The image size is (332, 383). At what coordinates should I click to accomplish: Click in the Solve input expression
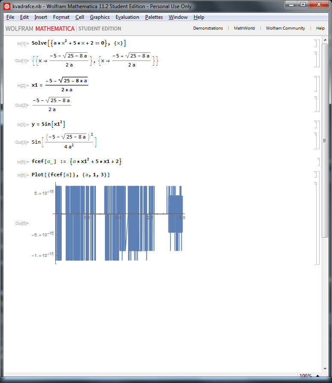pos(78,43)
